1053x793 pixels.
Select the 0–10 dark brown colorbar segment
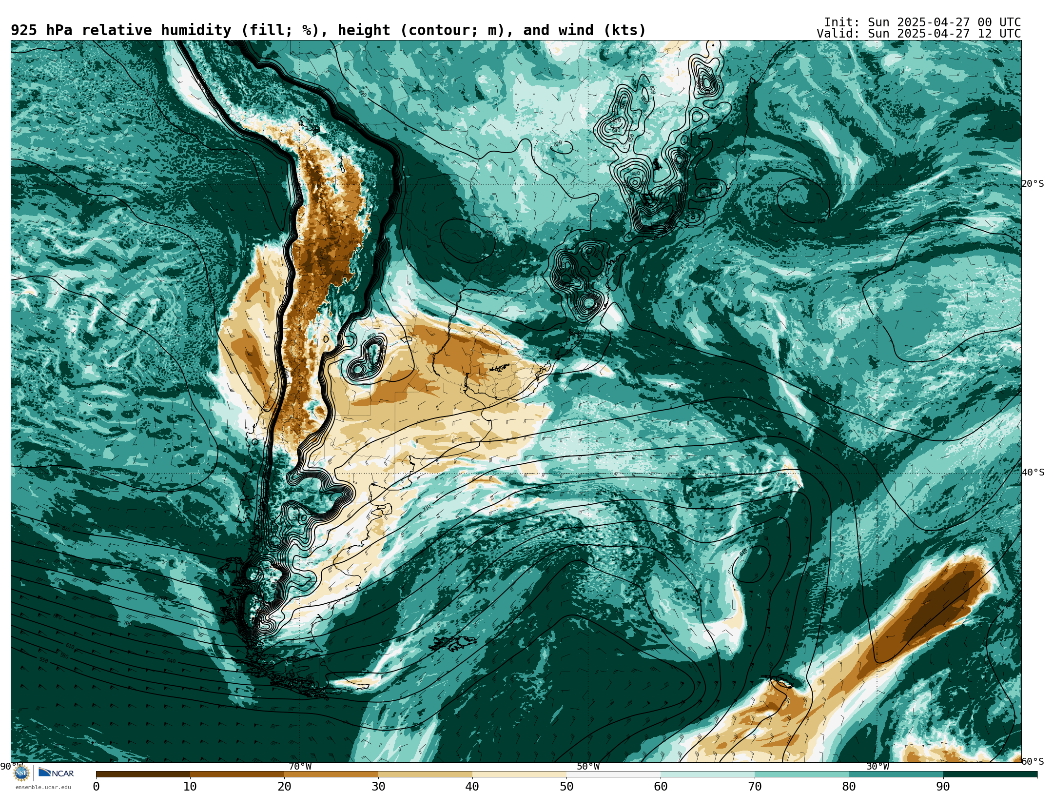click(143, 774)
